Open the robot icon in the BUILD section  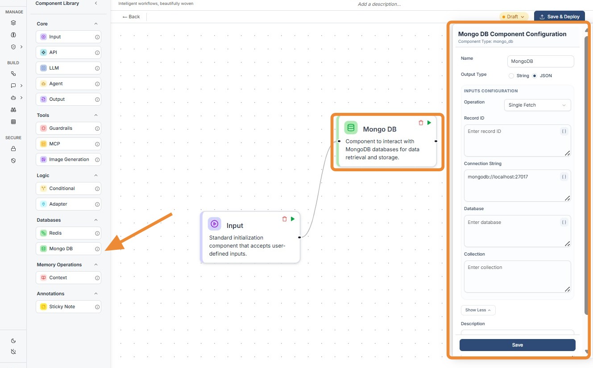(13, 98)
